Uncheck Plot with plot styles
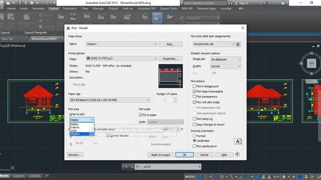This screenshot has height=180, width=321. click(x=194, y=102)
